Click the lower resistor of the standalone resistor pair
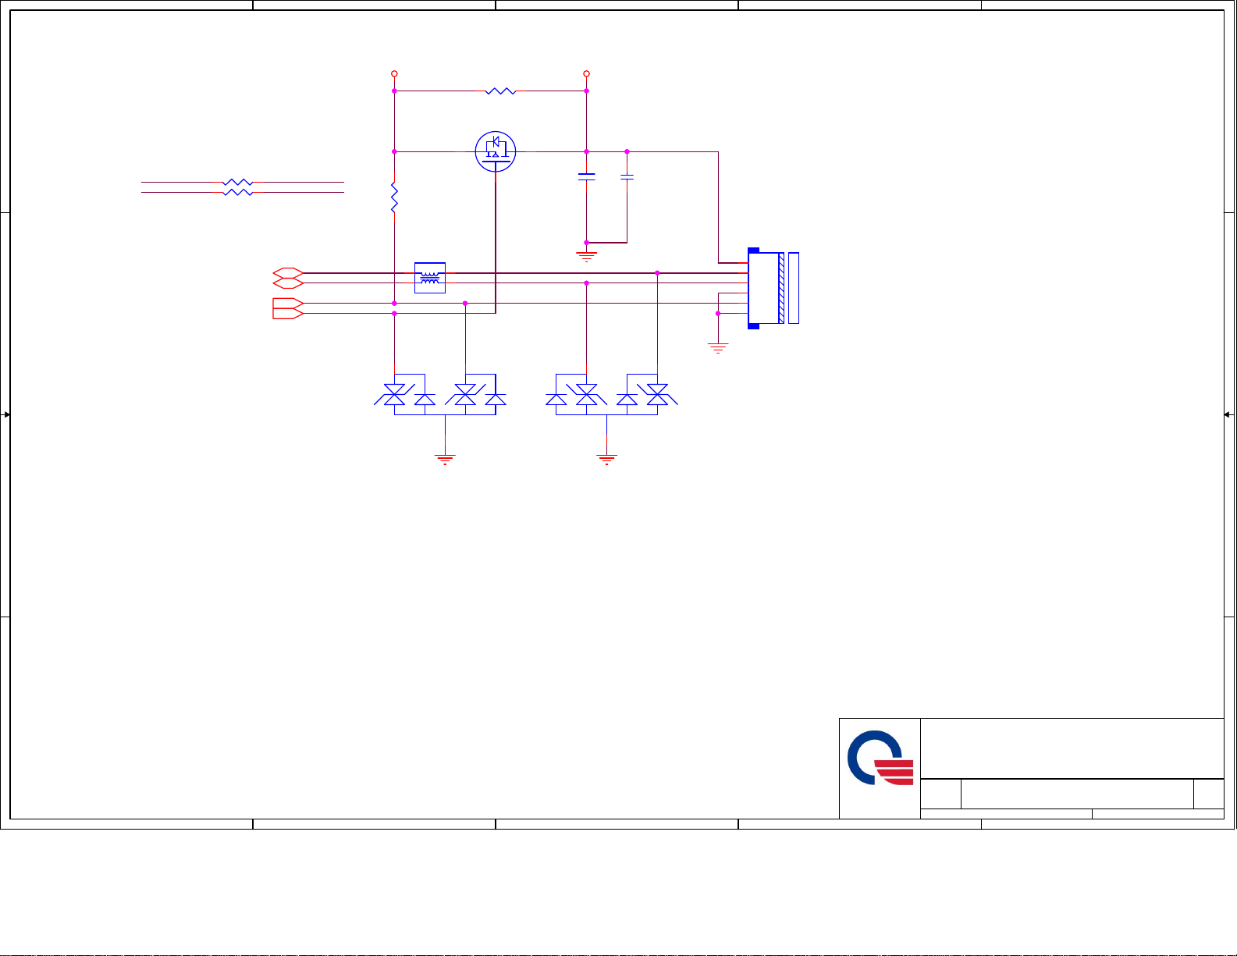The width and height of the screenshot is (1237, 956). coord(238,192)
